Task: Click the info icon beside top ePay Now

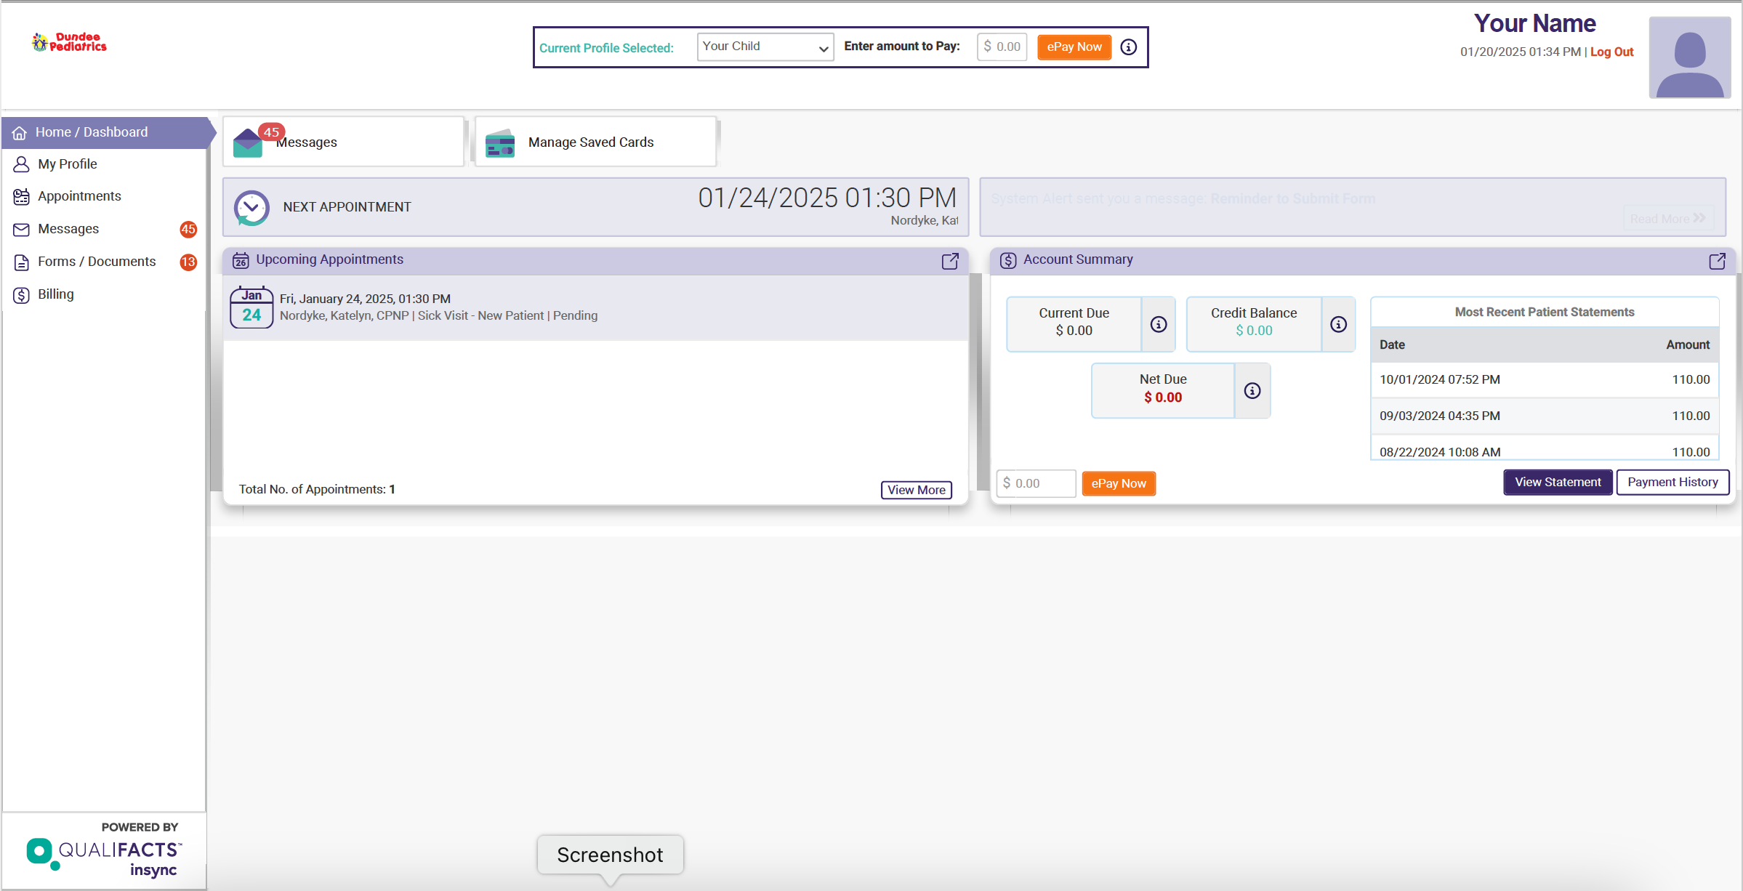Action: point(1128,47)
